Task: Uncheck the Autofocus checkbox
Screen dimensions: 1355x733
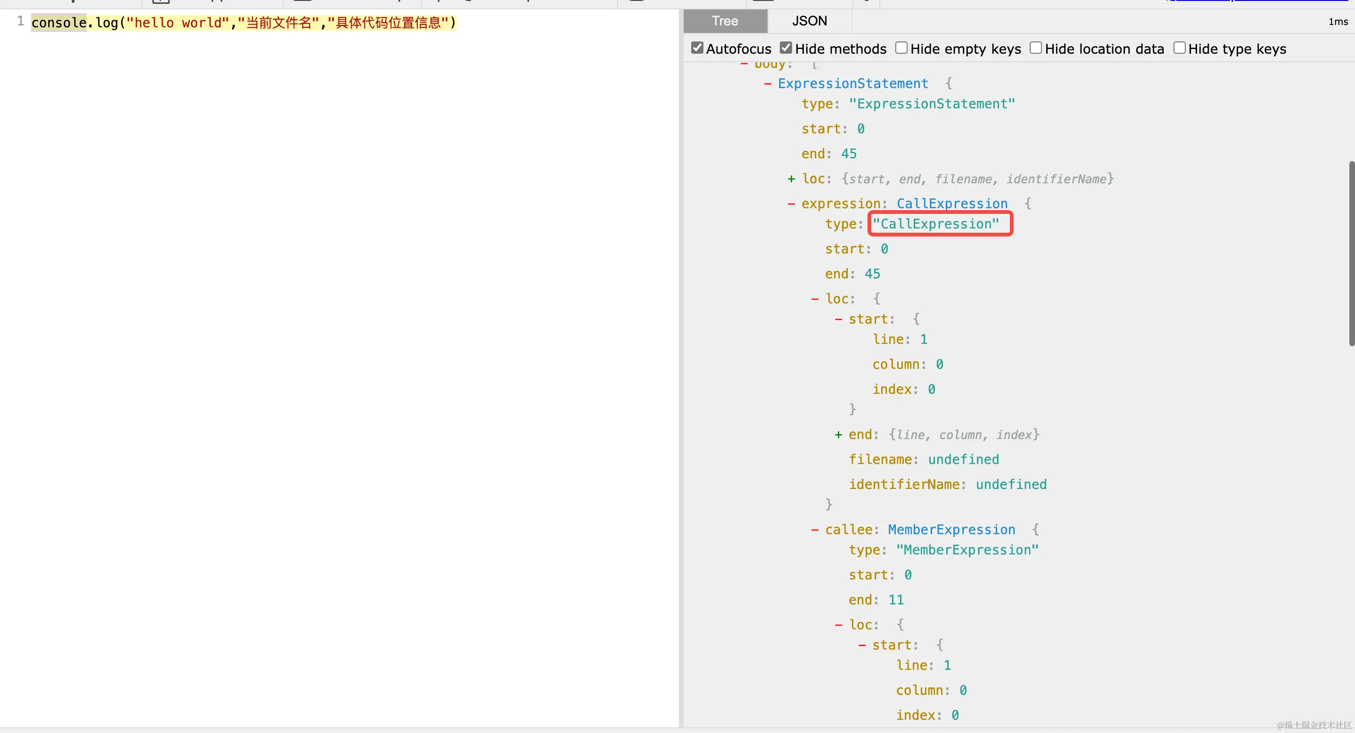Action: (x=697, y=49)
